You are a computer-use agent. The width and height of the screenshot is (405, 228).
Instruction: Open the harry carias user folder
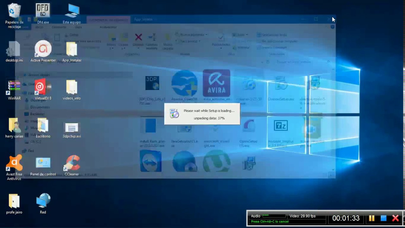tap(14, 128)
